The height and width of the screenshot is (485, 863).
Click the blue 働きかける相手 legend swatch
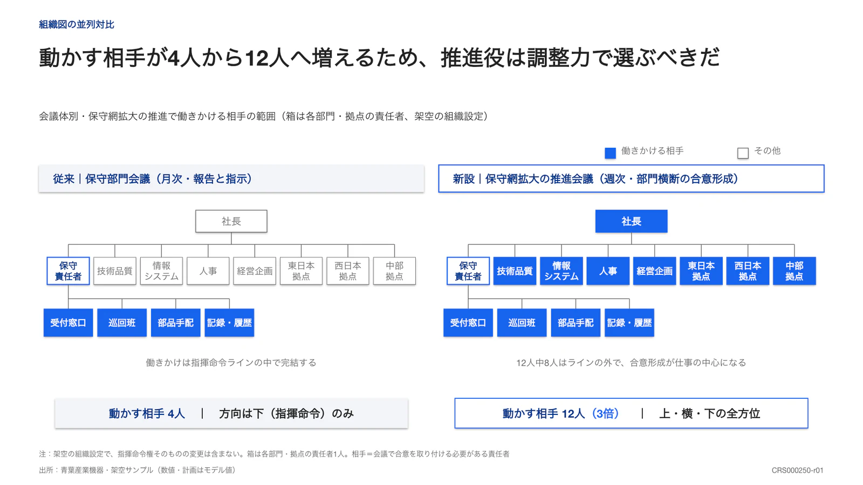[x=610, y=153]
